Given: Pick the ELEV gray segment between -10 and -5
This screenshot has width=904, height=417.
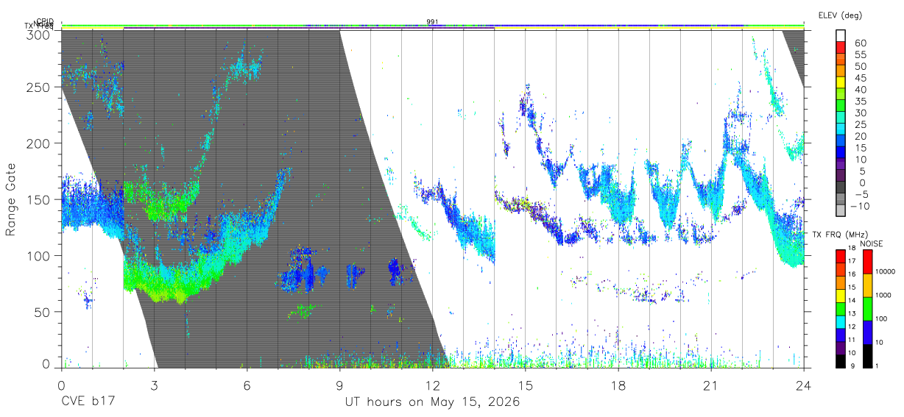Looking at the screenshot, I should tap(841, 200).
